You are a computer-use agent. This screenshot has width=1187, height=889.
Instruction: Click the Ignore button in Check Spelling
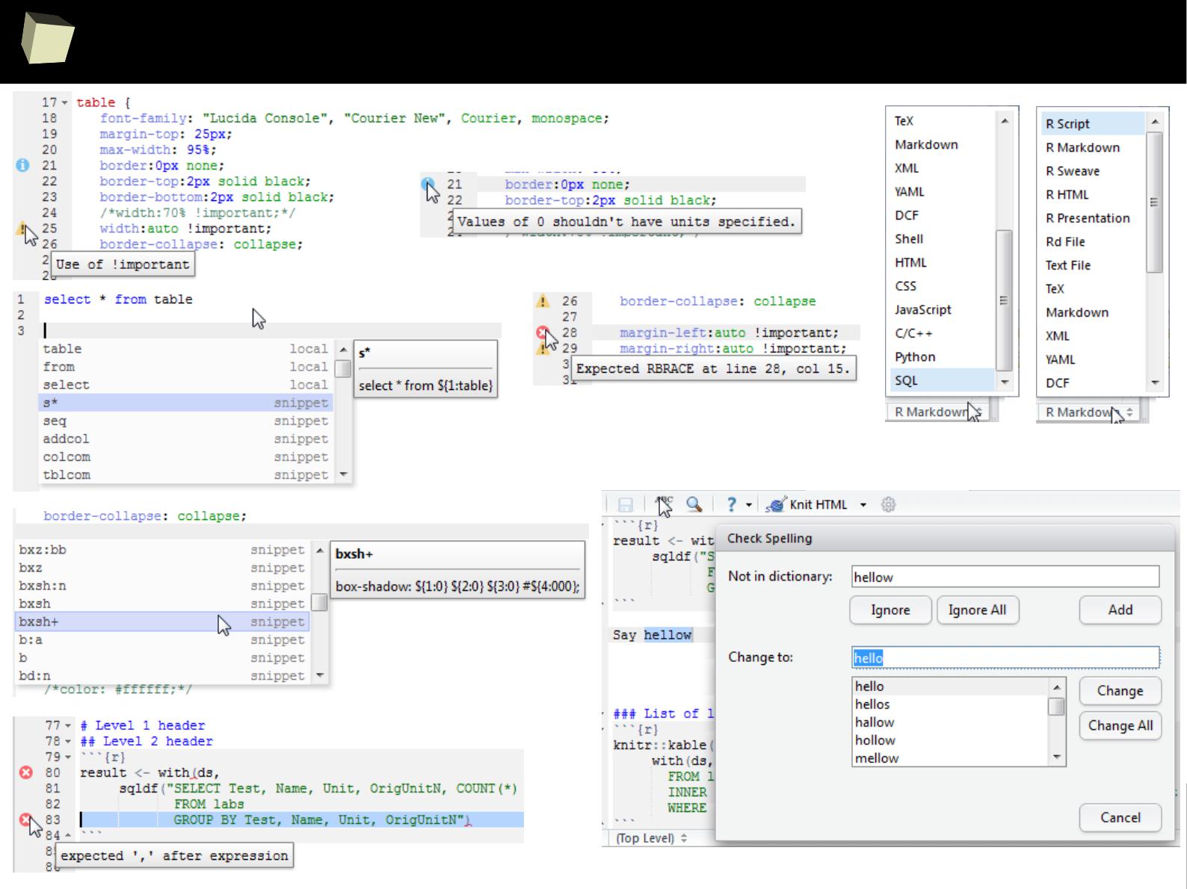click(x=890, y=610)
